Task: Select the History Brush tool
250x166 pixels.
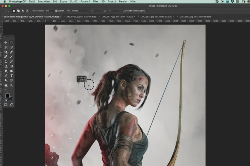Action: tap(11, 61)
